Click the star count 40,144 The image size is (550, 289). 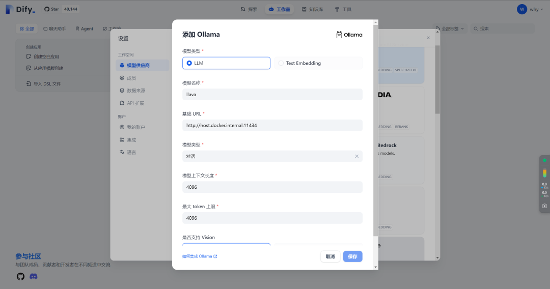tap(70, 9)
